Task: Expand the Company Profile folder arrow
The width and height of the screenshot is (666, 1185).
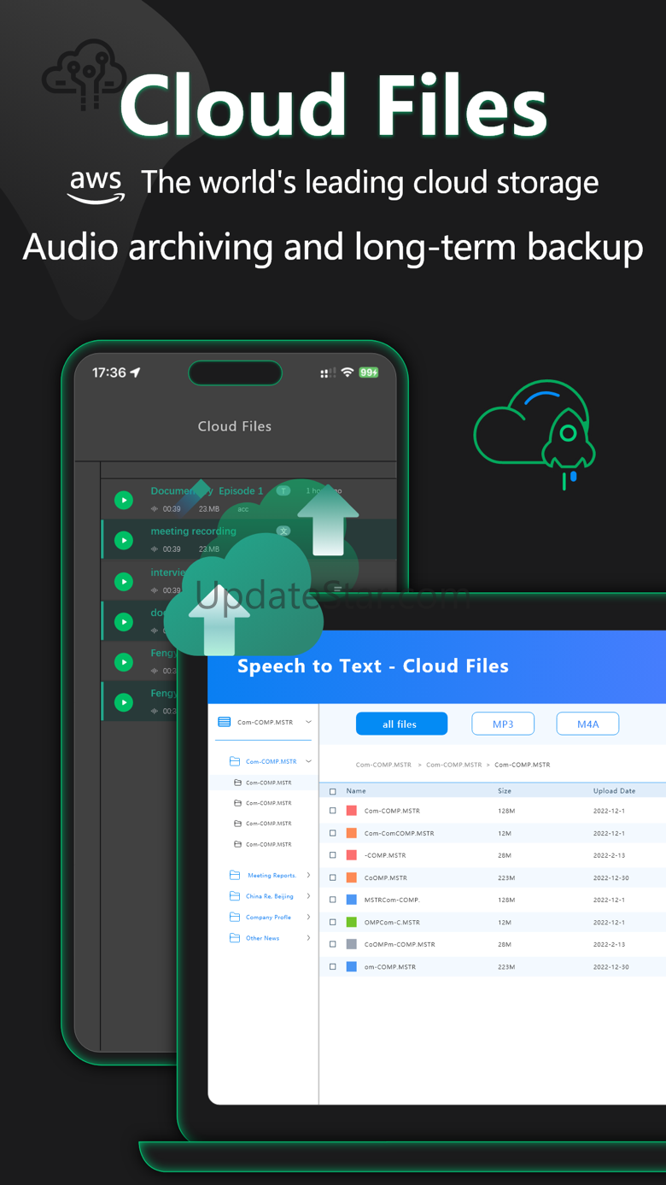Action: click(x=308, y=917)
